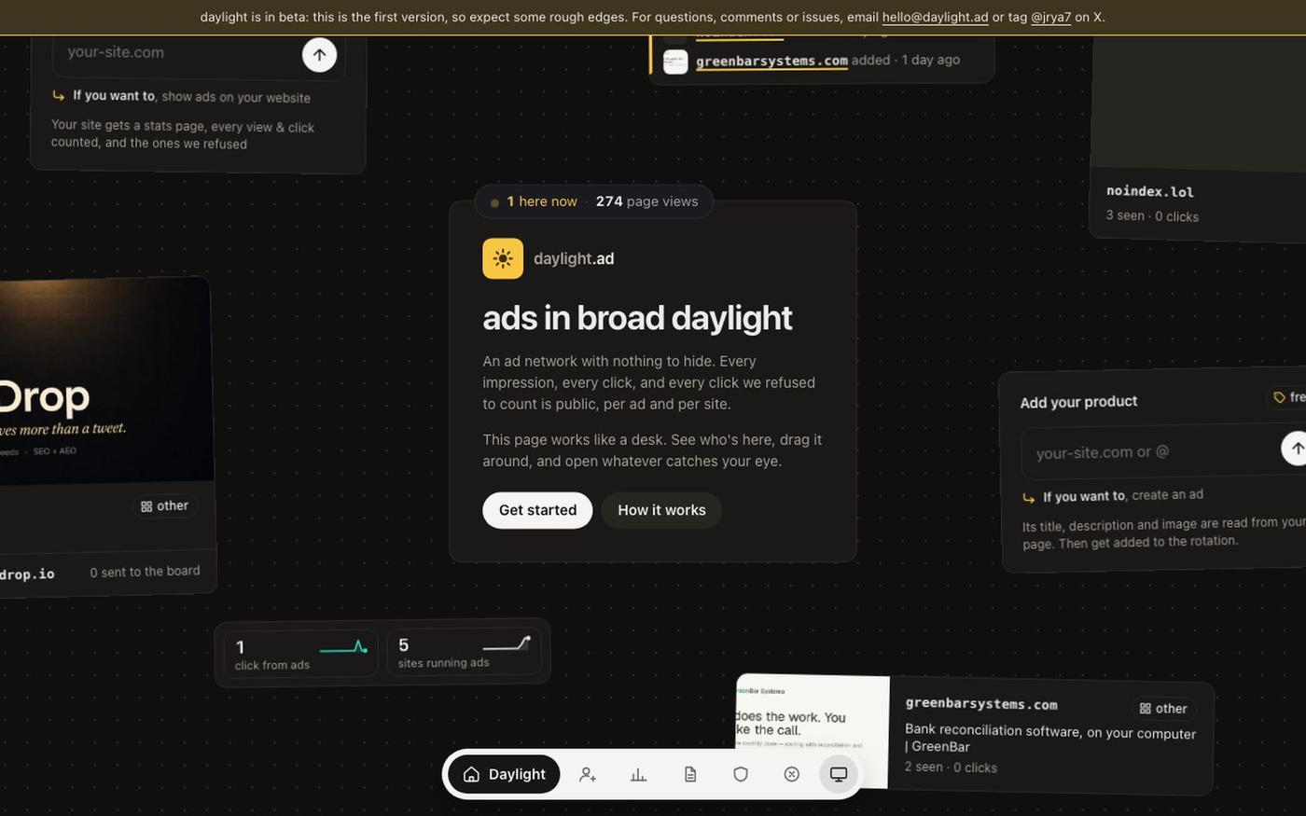This screenshot has width=1306, height=816.
Task: Submit Add your product with arrow button
Action: click(x=1296, y=448)
